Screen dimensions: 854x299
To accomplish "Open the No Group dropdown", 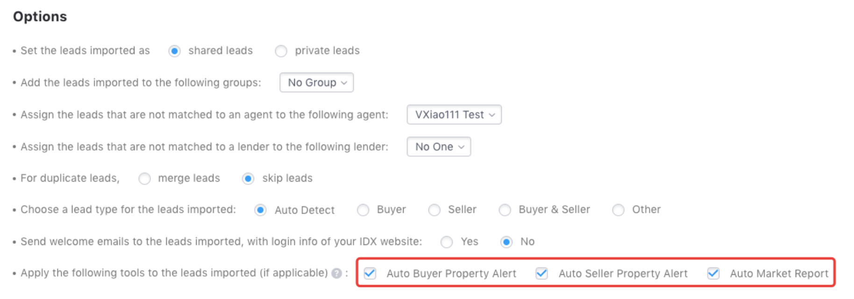I will 316,82.
